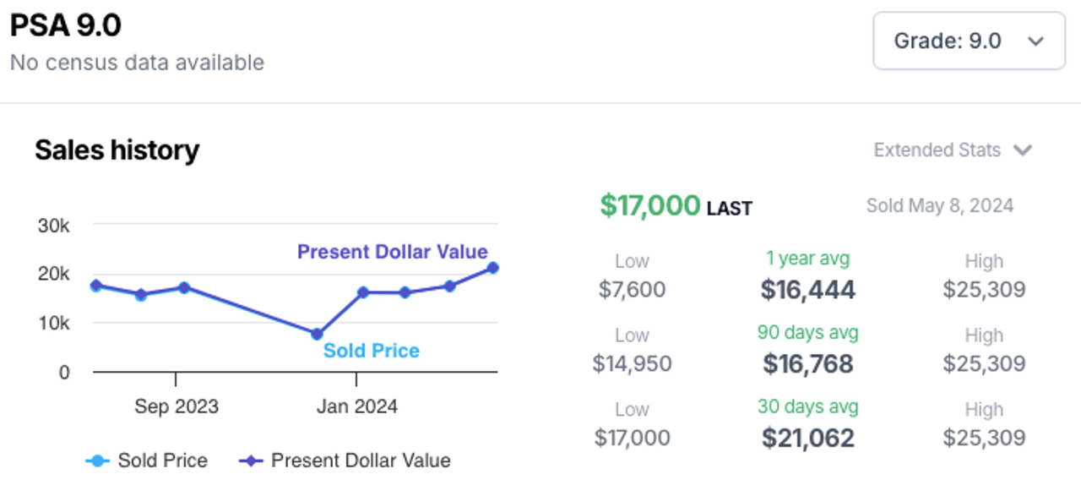The height and width of the screenshot is (496, 1081).
Task: Click the Grade dropdown chevron arrow
Action: [1036, 41]
